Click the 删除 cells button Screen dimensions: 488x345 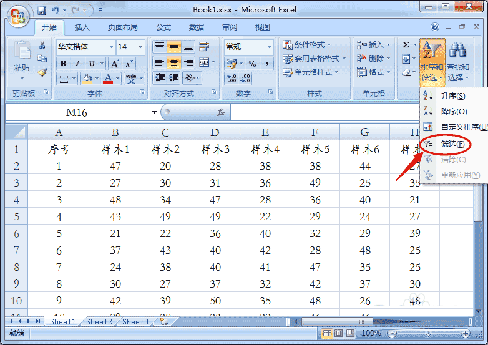[373, 59]
